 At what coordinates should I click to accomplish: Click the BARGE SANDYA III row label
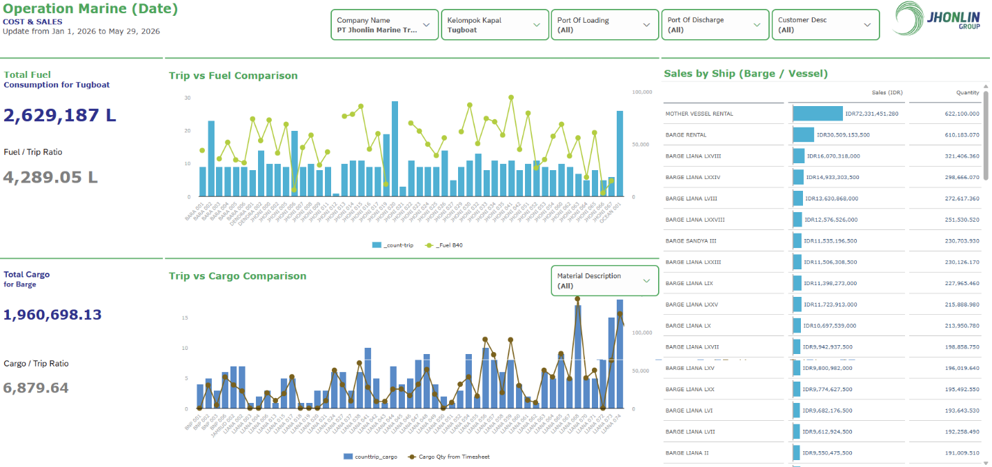point(691,241)
